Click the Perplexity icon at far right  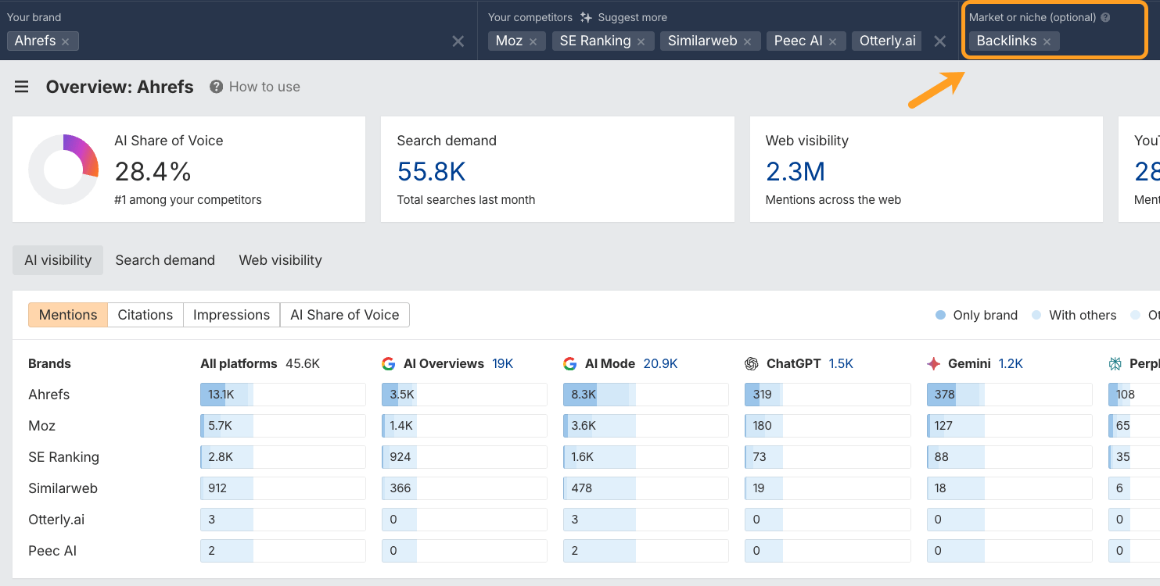pyautogui.click(x=1116, y=363)
